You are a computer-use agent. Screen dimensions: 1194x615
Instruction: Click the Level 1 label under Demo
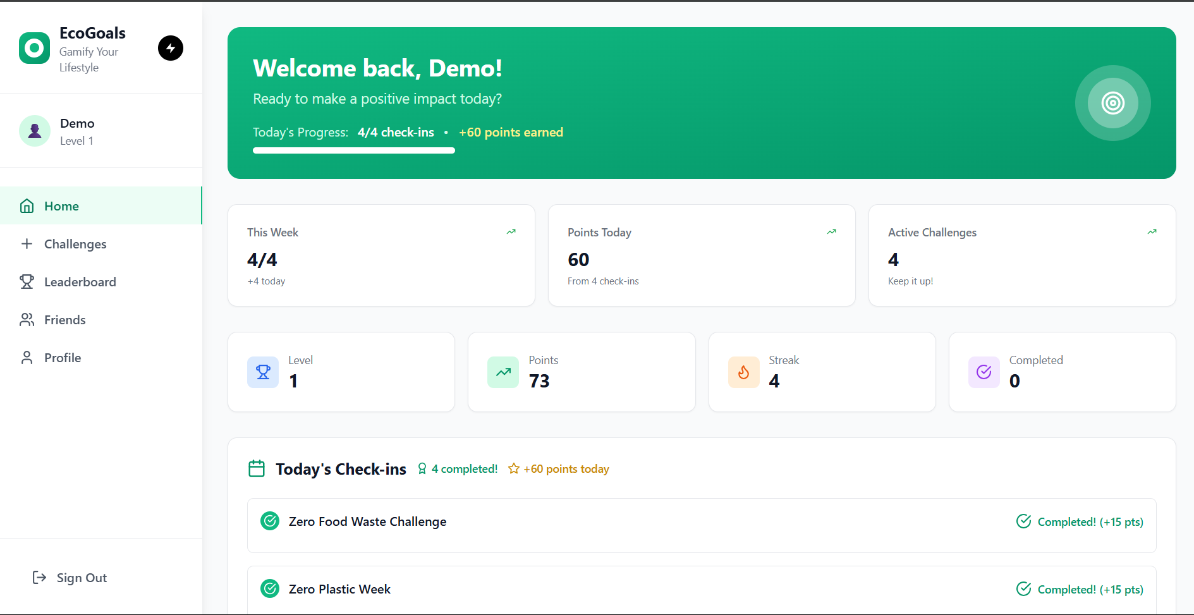pos(76,141)
